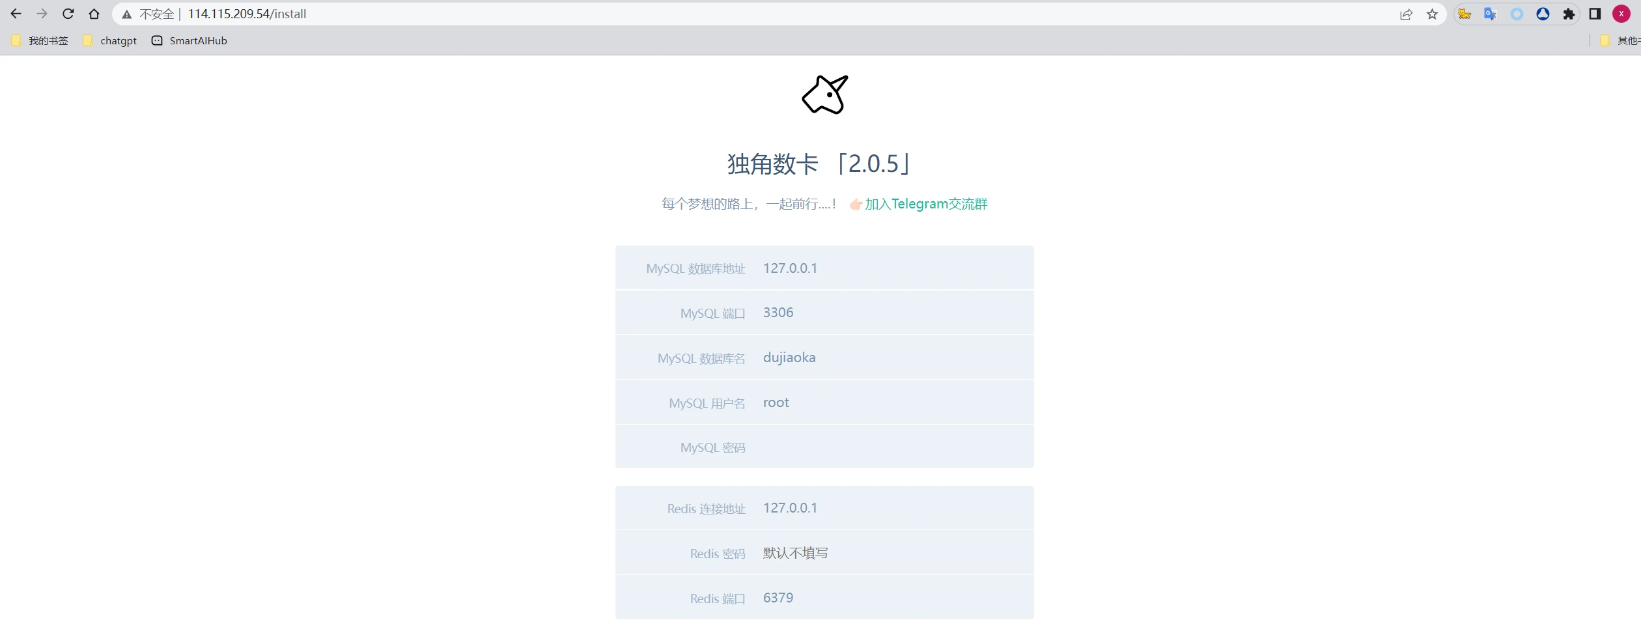Image resolution: width=1641 pixels, height=620 pixels.
Task: Click the 加入Telegram交流群 link
Action: pyautogui.click(x=925, y=204)
